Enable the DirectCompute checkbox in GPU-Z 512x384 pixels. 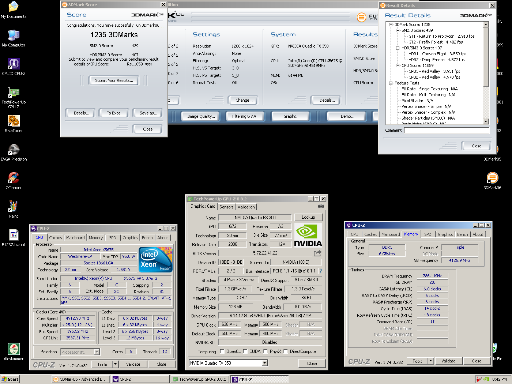286,351
